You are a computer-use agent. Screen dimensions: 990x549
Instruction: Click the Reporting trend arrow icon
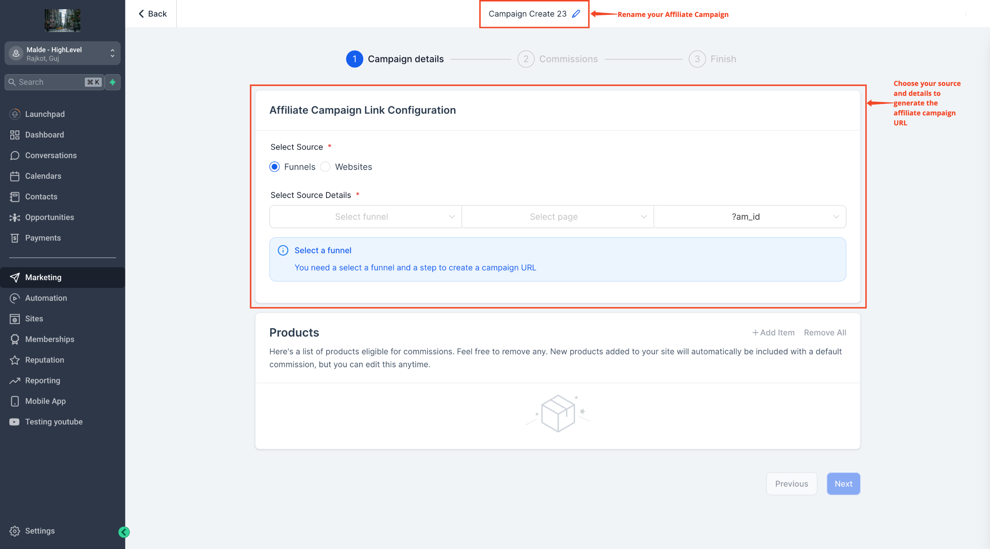(15, 381)
